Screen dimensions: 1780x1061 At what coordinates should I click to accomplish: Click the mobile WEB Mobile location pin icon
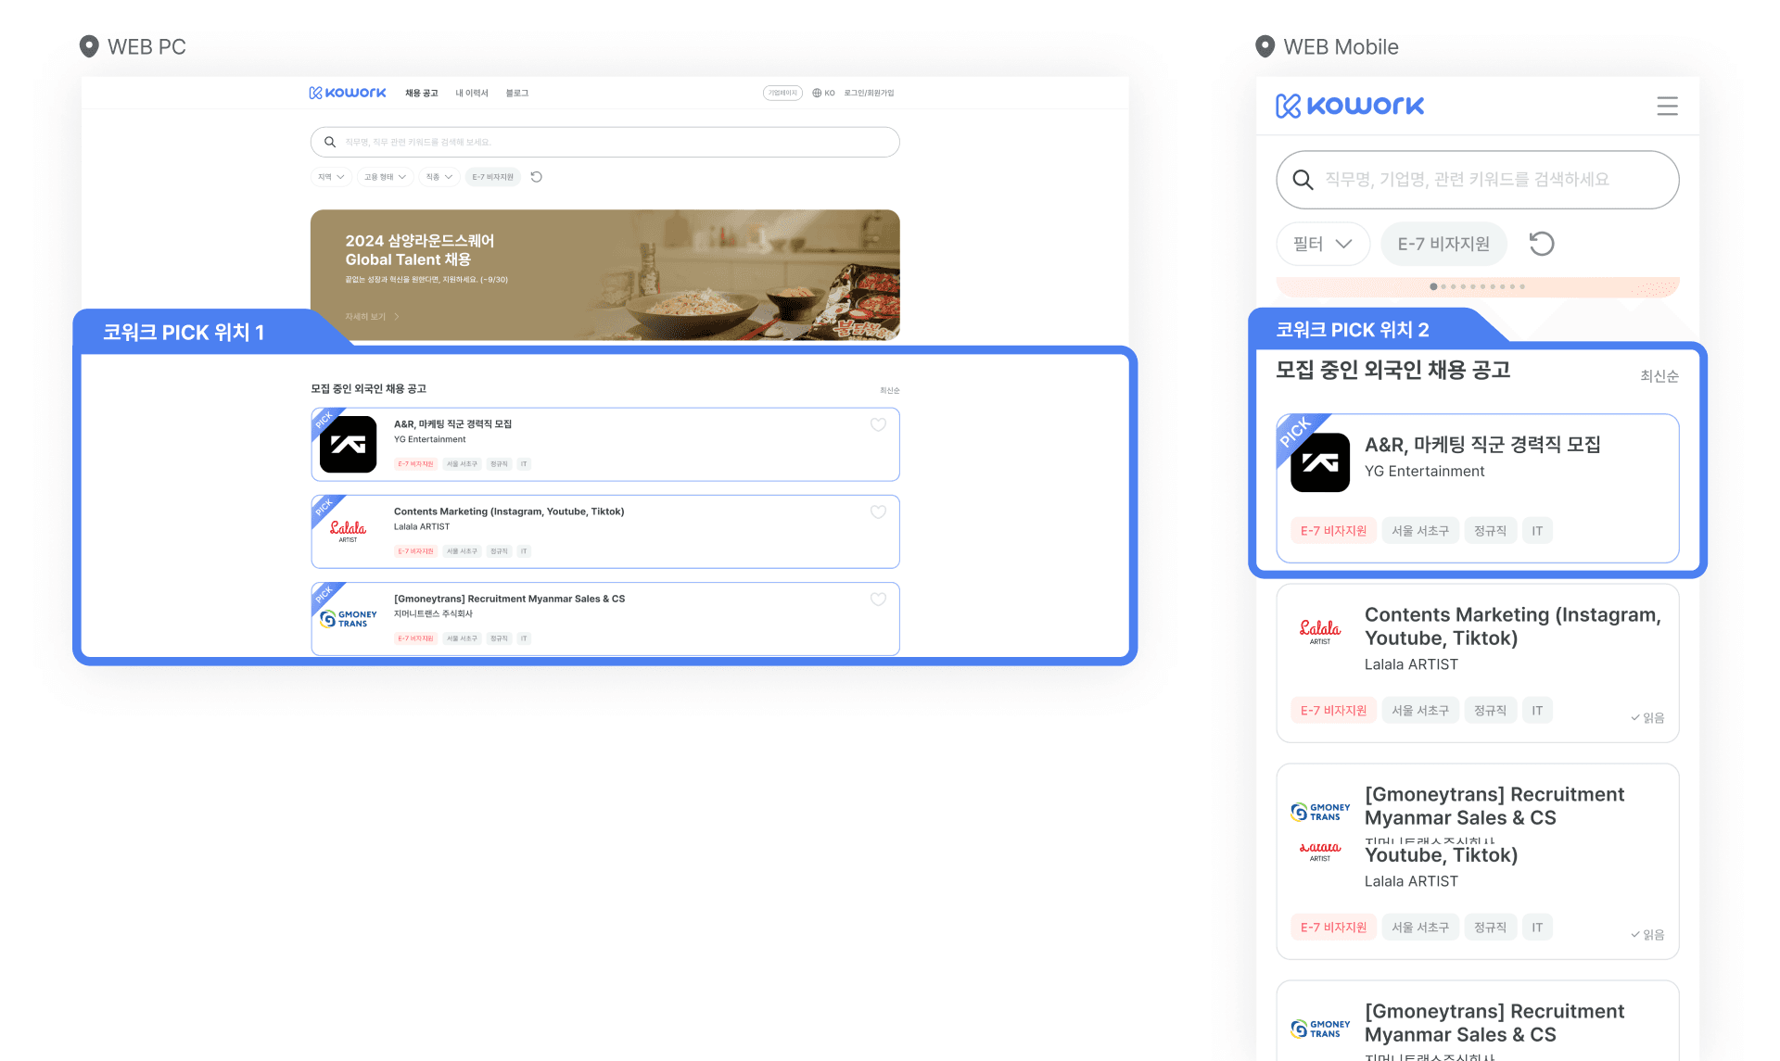[1265, 46]
